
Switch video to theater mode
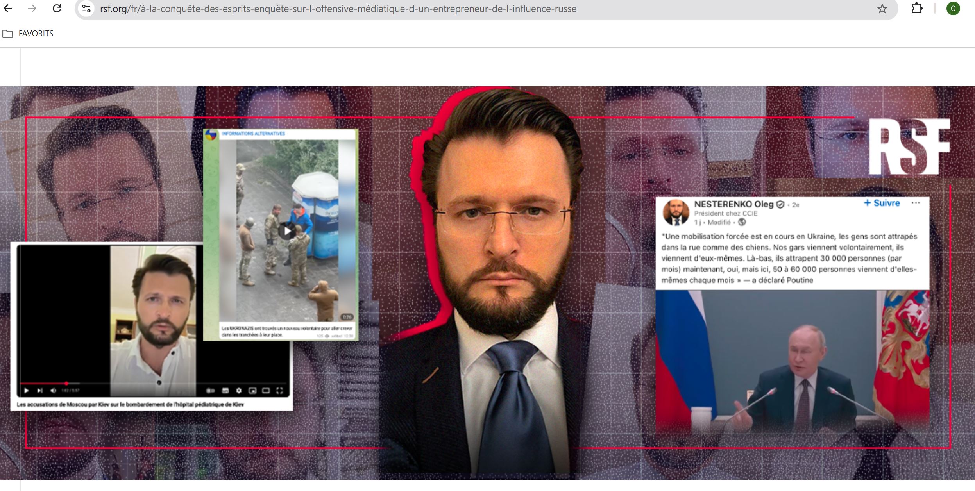(266, 391)
